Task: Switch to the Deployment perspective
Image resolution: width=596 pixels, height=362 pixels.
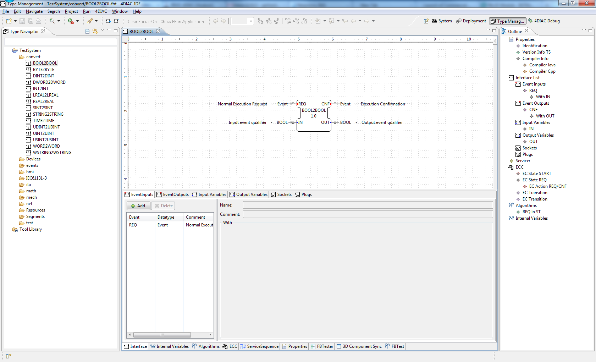Action: point(471,21)
